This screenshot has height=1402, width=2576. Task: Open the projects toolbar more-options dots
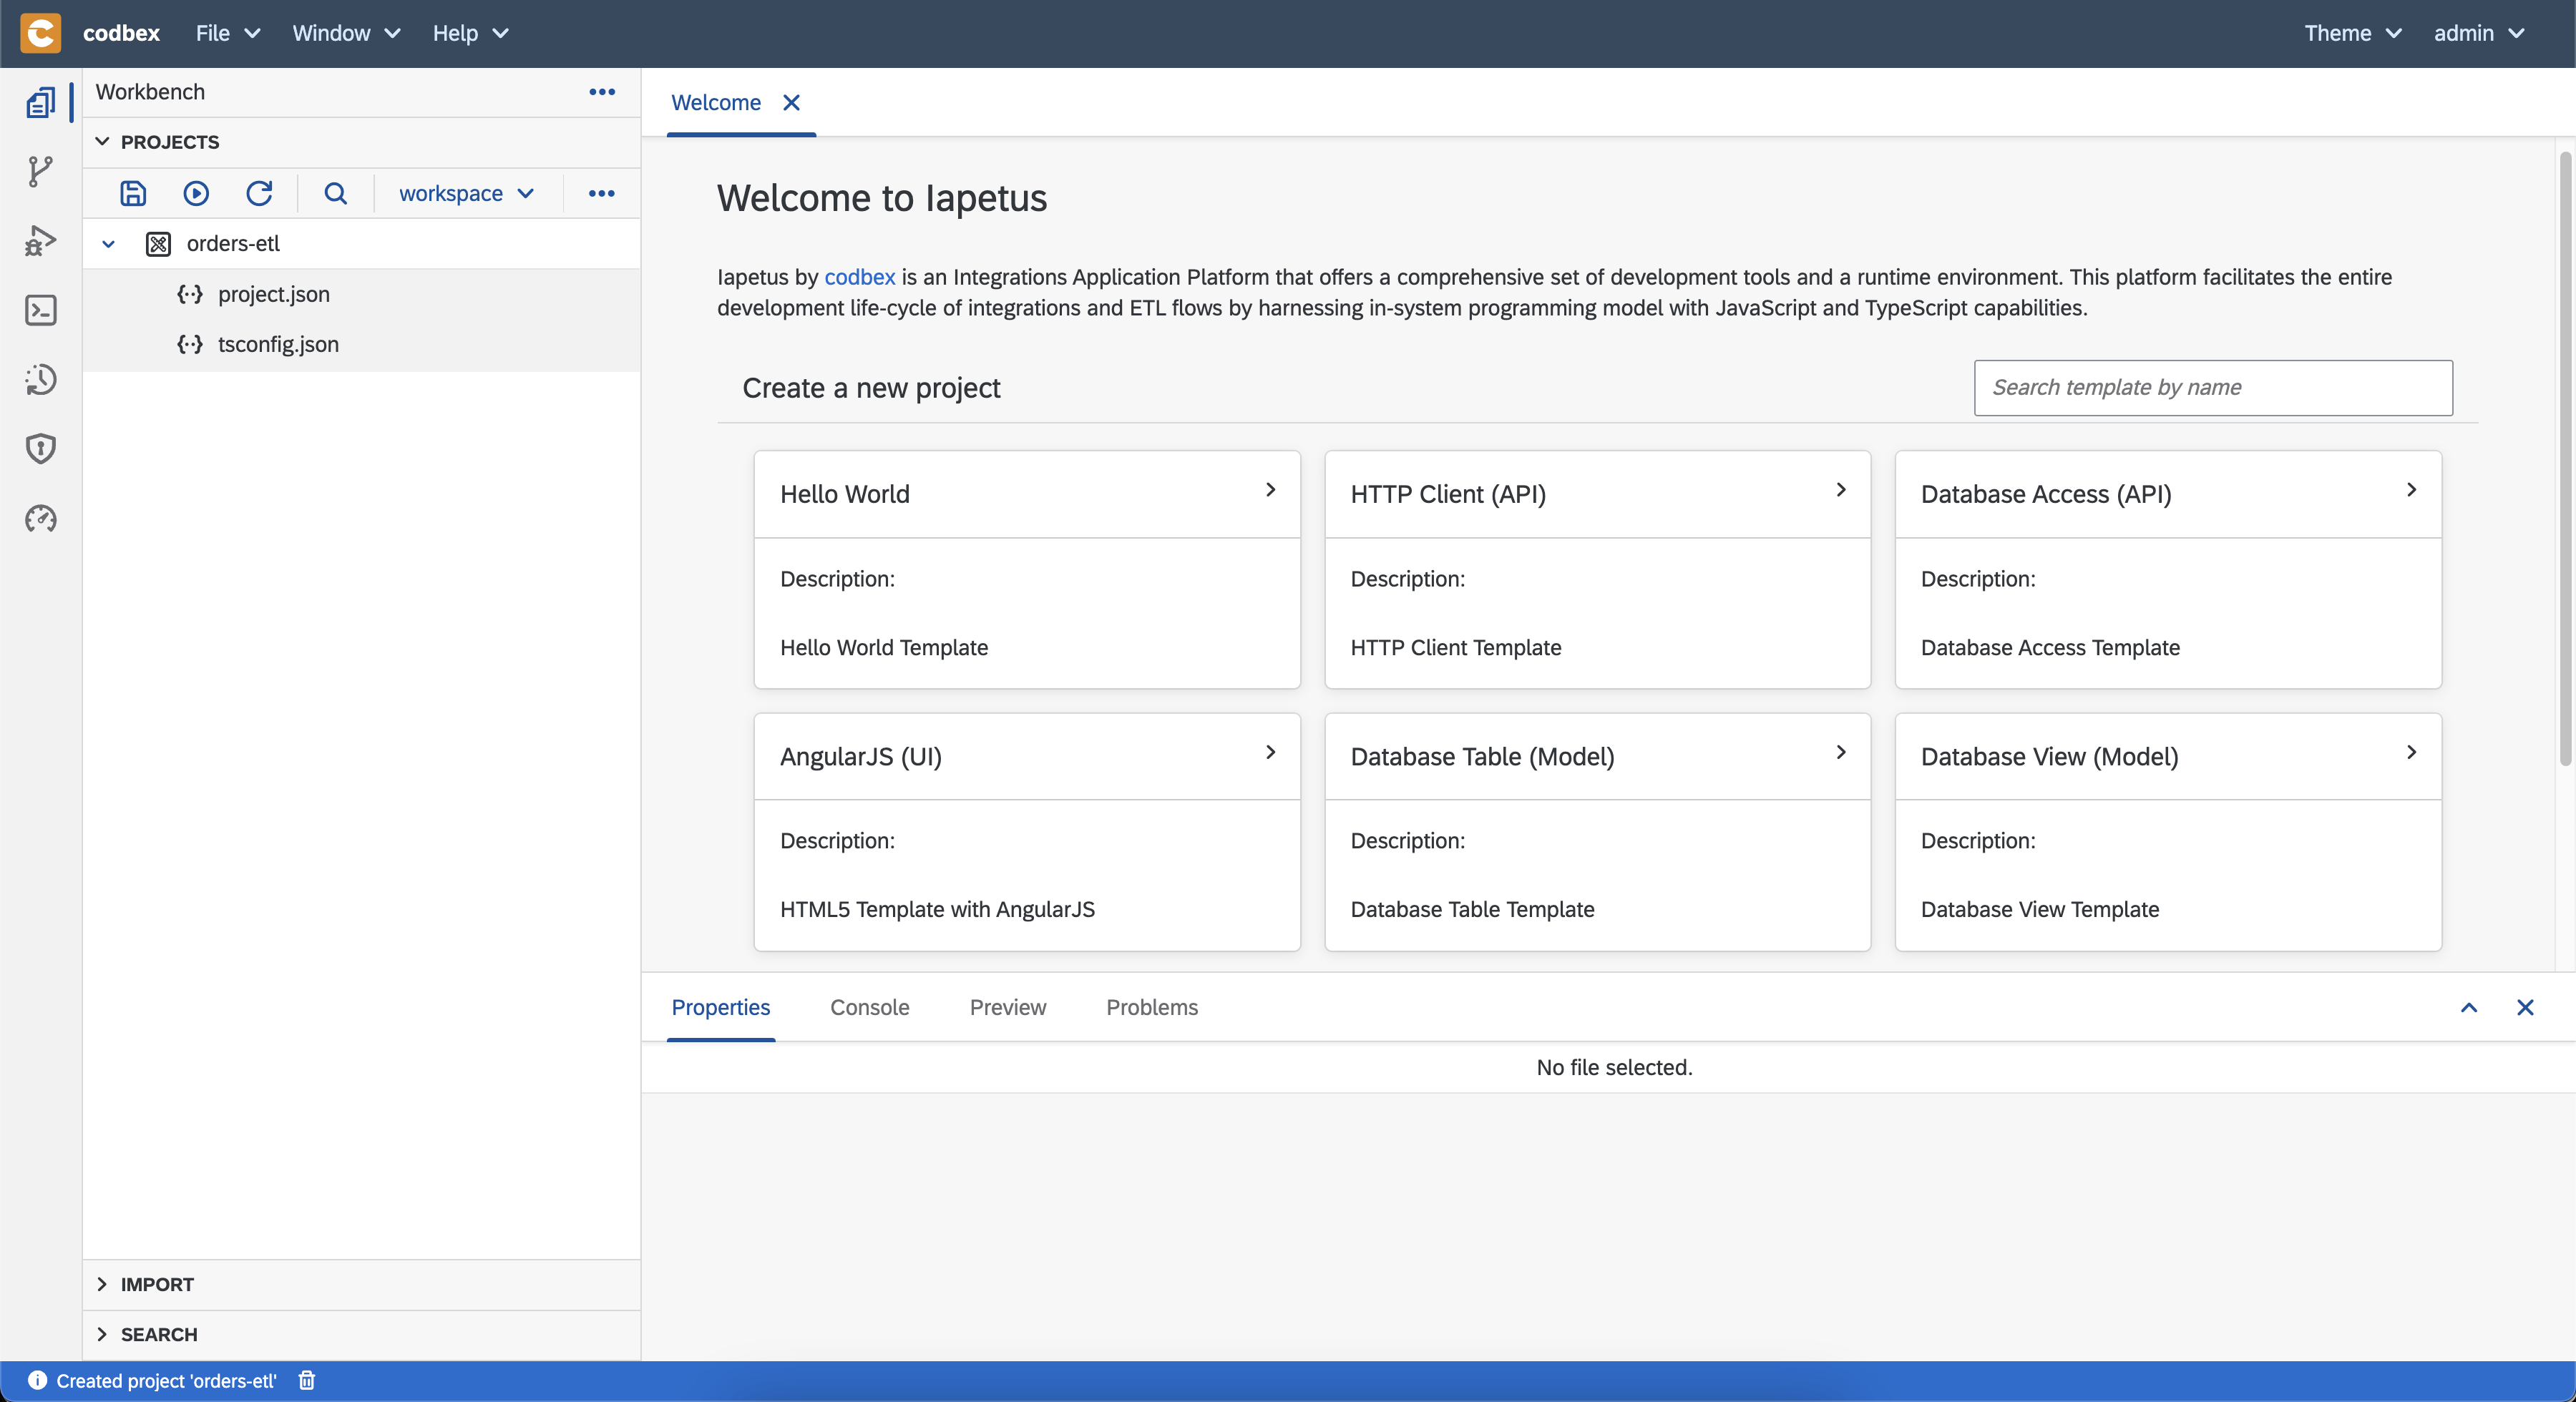601,193
